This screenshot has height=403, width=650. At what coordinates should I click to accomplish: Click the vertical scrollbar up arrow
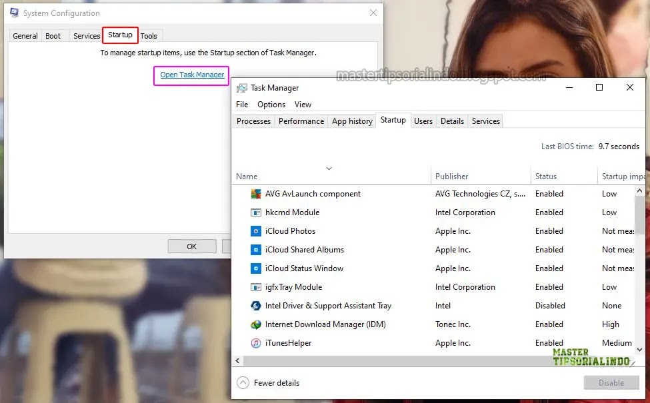tap(639, 191)
